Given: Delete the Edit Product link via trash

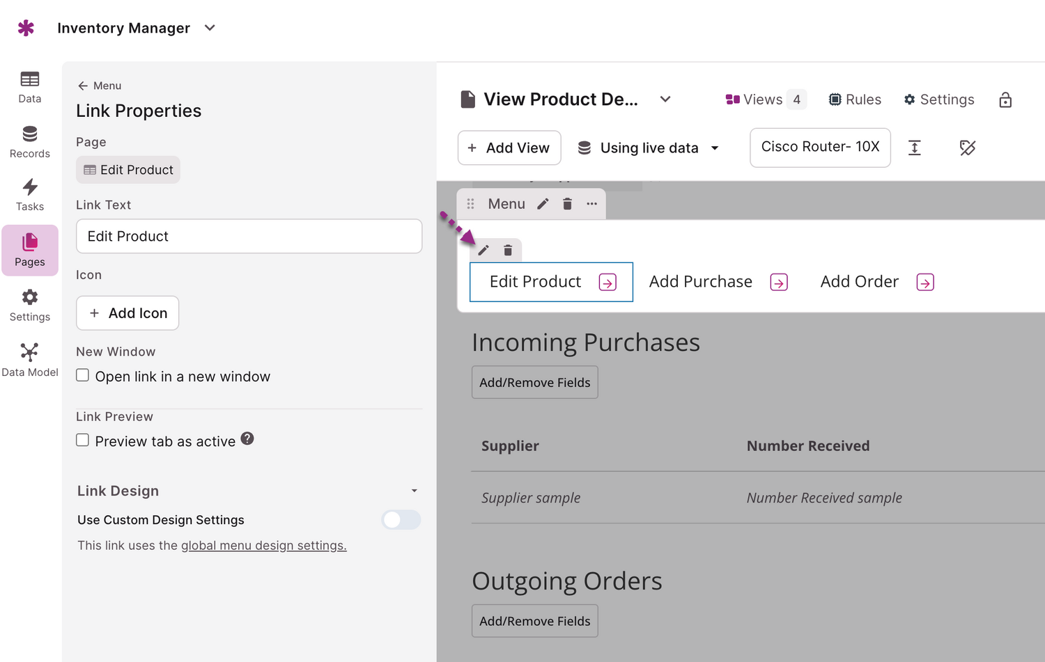Looking at the screenshot, I should [x=508, y=251].
